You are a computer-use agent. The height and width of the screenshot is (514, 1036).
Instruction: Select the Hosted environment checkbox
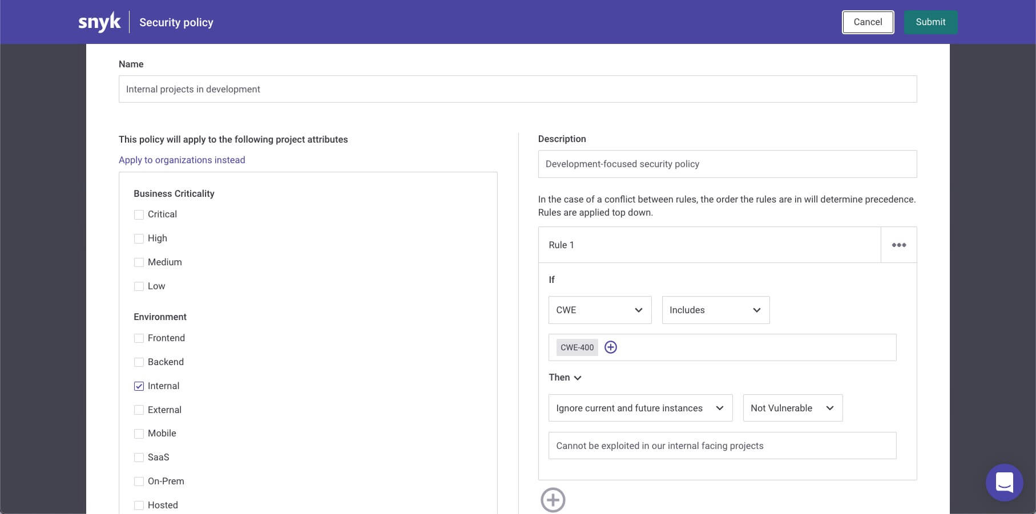pos(139,505)
